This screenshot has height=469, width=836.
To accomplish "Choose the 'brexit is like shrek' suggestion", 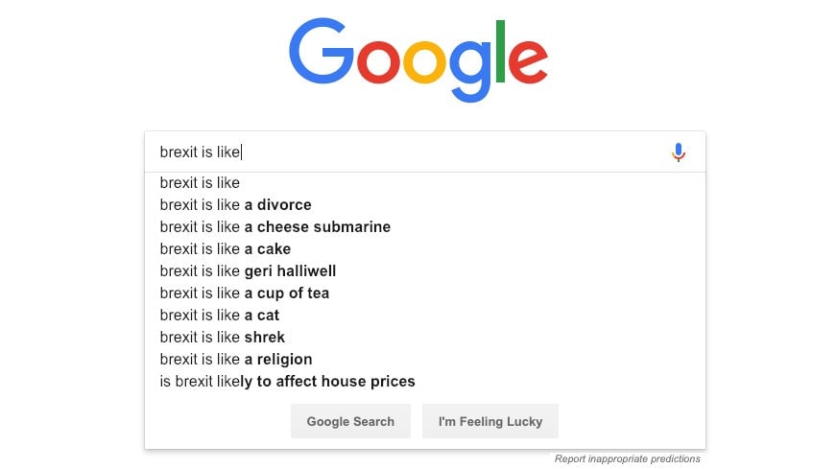I will [425, 338].
